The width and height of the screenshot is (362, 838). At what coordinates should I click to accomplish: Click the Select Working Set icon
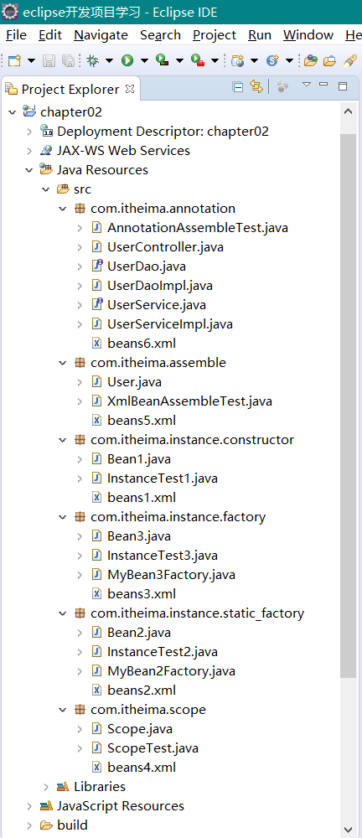point(283,86)
